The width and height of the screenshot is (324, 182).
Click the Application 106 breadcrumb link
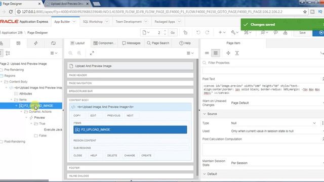pyautogui.click(x=12, y=32)
